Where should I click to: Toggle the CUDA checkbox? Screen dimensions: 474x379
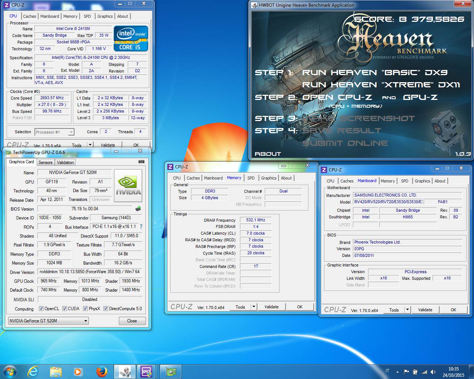coord(65,309)
